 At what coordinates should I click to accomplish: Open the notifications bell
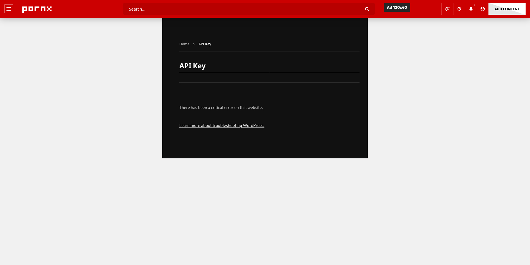click(471, 9)
